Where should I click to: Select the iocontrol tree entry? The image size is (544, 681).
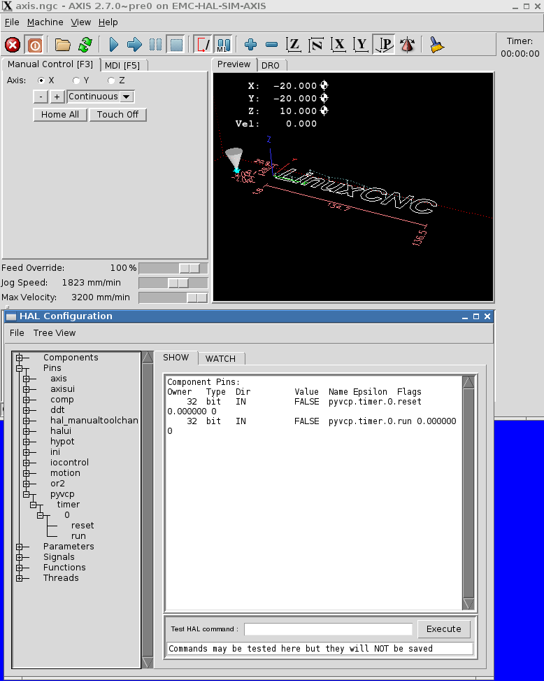(69, 463)
